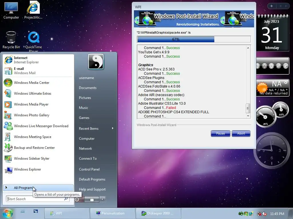Image resolution: width=293 pixels, height=219 pixels.
Task: Expand the Recent Items submenu arrow
Action: (113, 128)
